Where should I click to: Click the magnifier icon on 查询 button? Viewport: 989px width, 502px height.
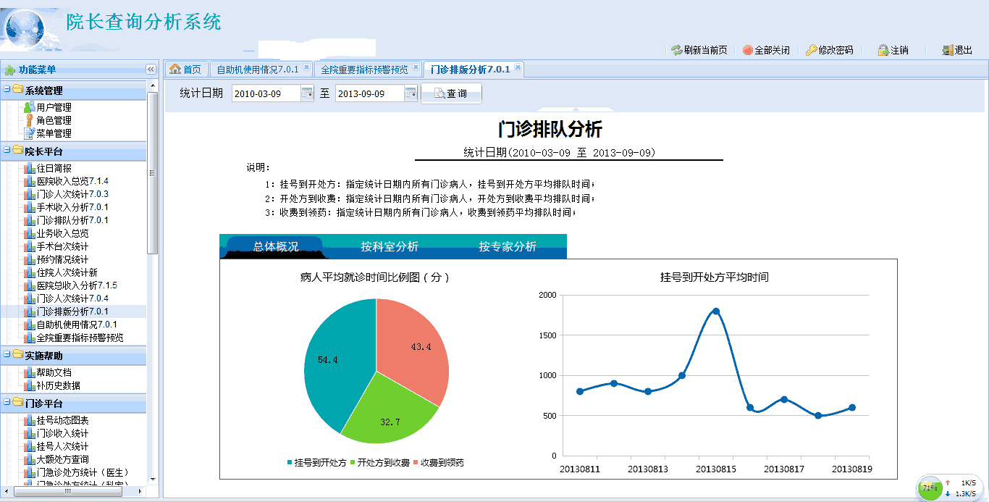click(439, 94)
